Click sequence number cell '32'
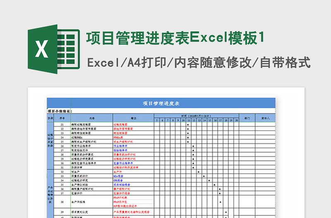 [x=62, y=172]
